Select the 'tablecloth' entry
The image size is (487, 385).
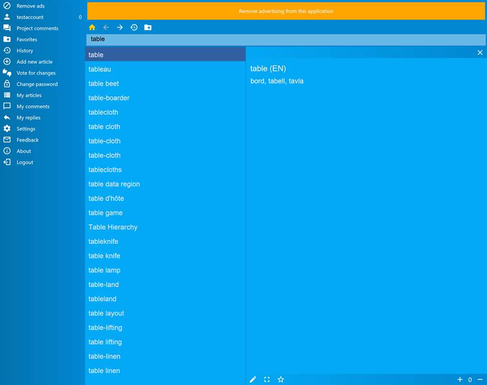(x=165, y=112)
